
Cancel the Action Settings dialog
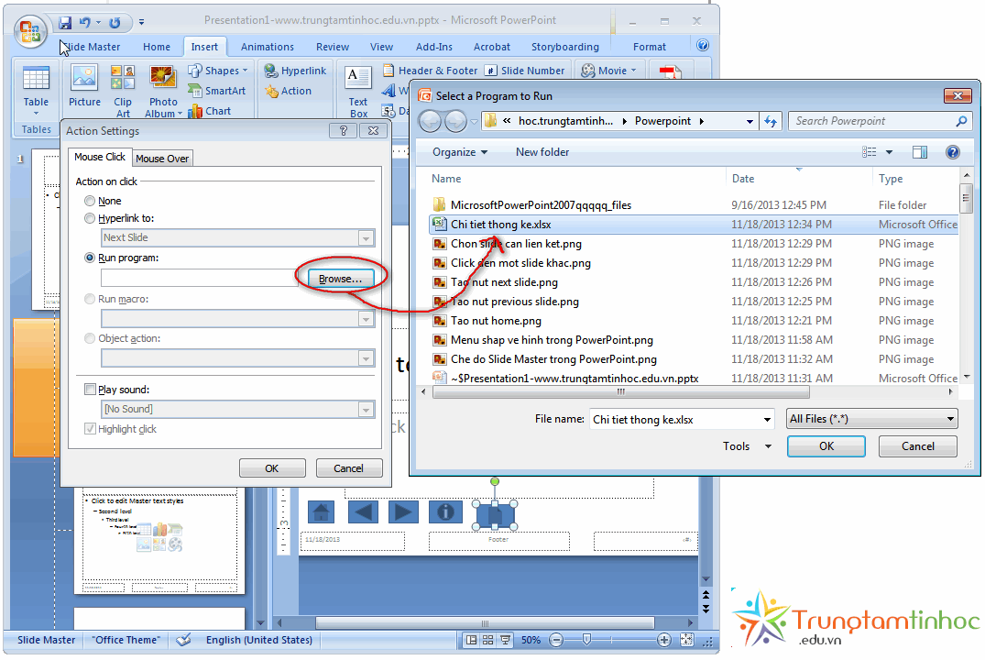tap(349, 468)
